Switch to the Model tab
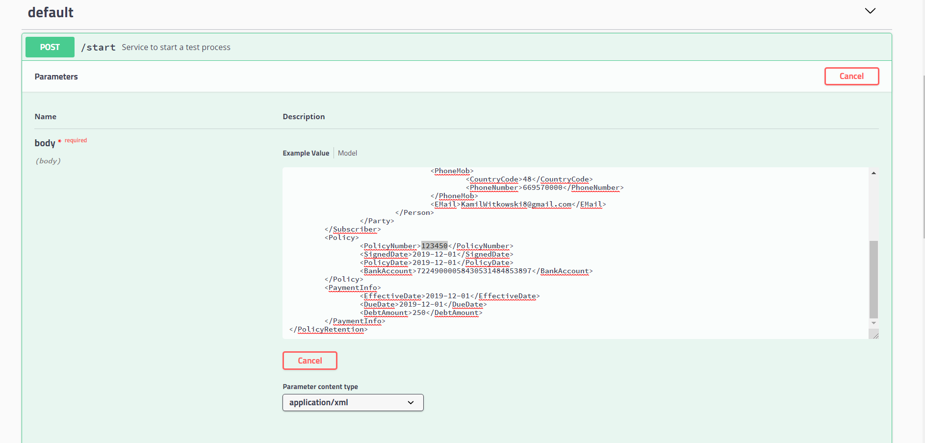925x443 pixels. 347,153
